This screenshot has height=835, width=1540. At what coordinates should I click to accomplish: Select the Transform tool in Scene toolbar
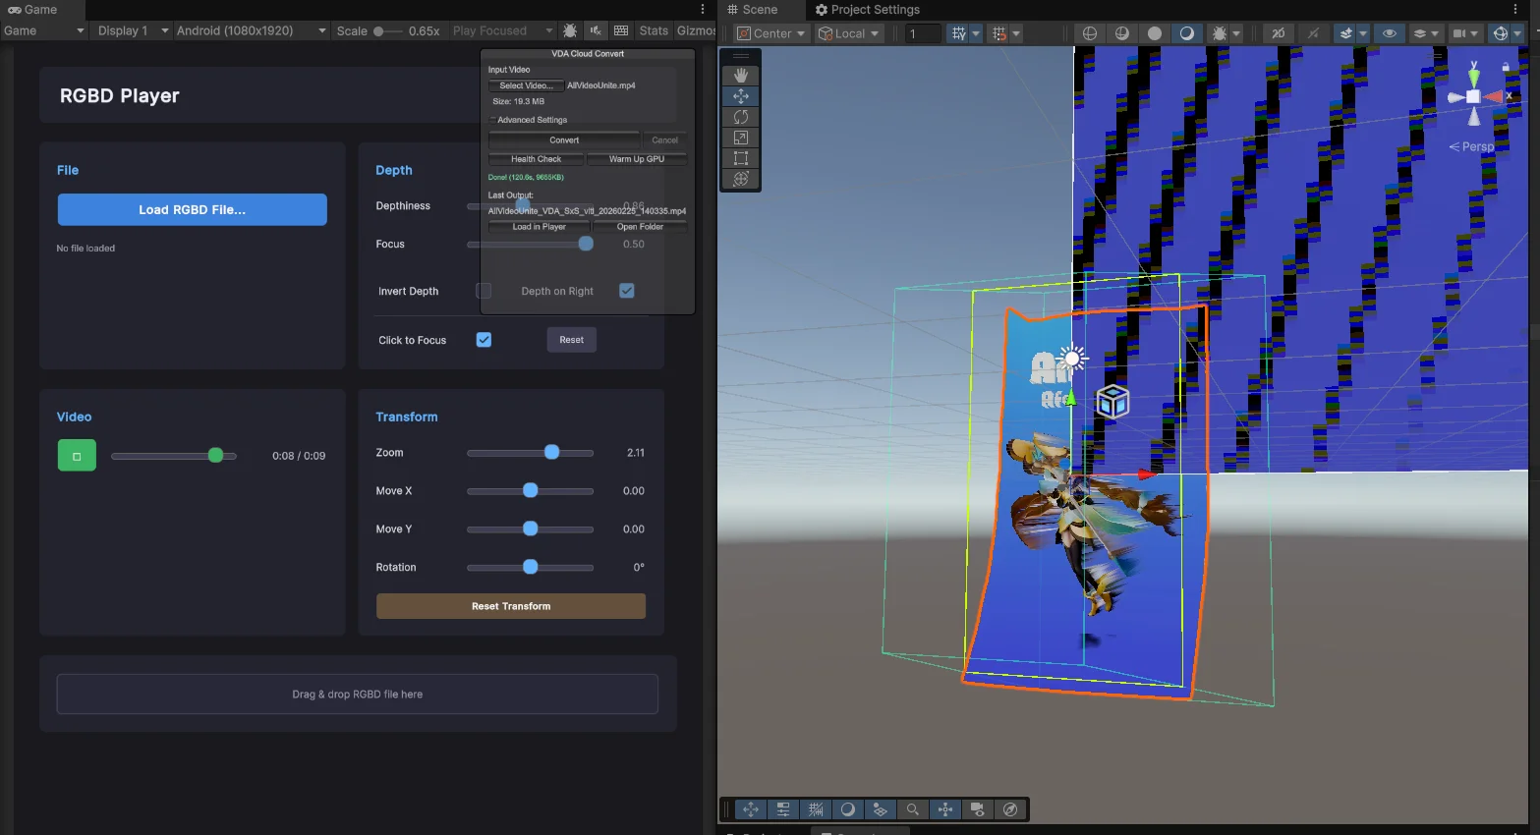click(x=741, y=179)
